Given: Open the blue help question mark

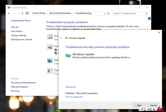Looking at the screenshot, I should (x=149, y=19).
